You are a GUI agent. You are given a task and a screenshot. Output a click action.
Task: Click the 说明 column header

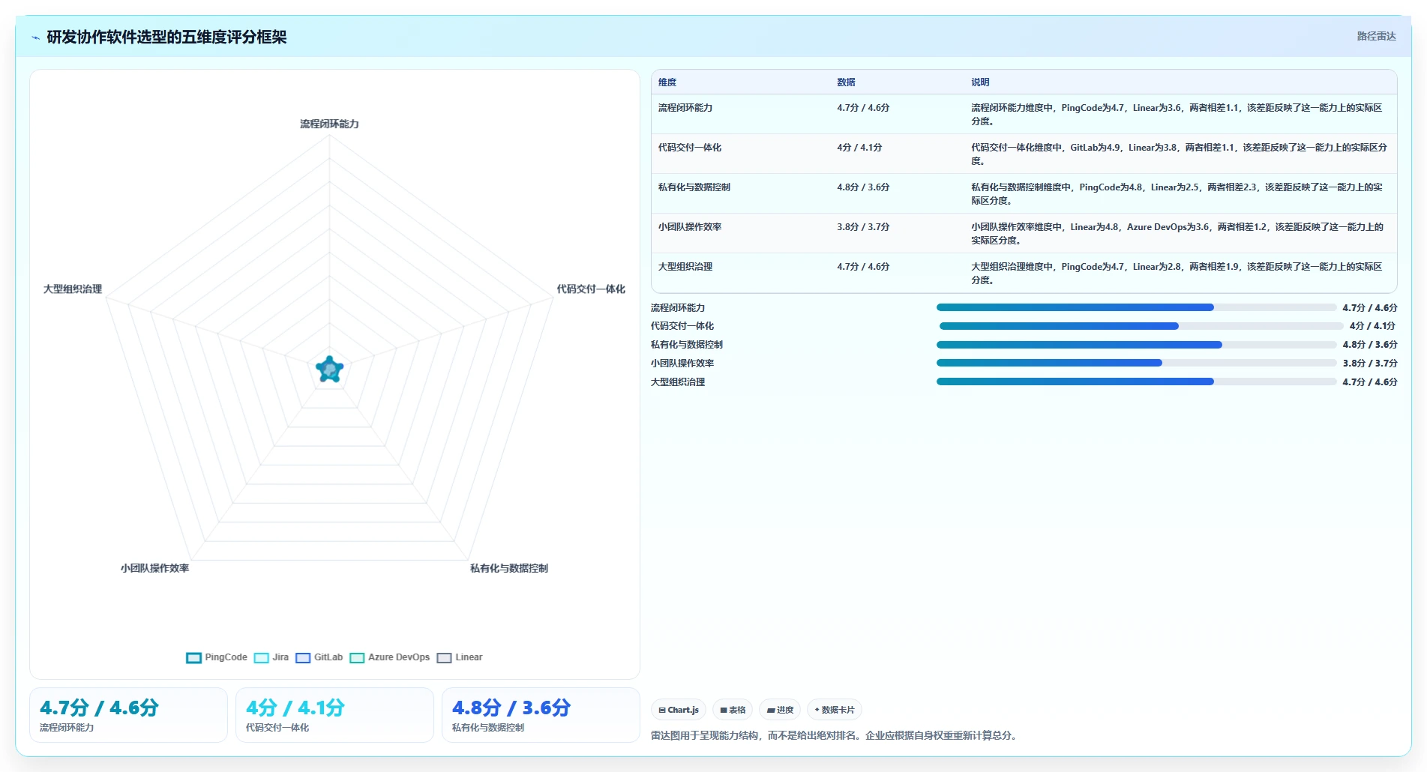(980, 82)
